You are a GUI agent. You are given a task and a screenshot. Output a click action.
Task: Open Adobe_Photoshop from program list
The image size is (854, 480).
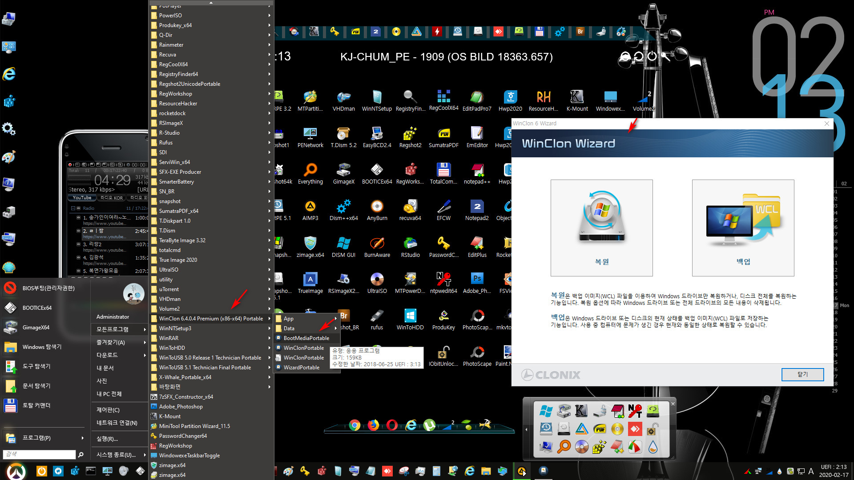[181, 406]
